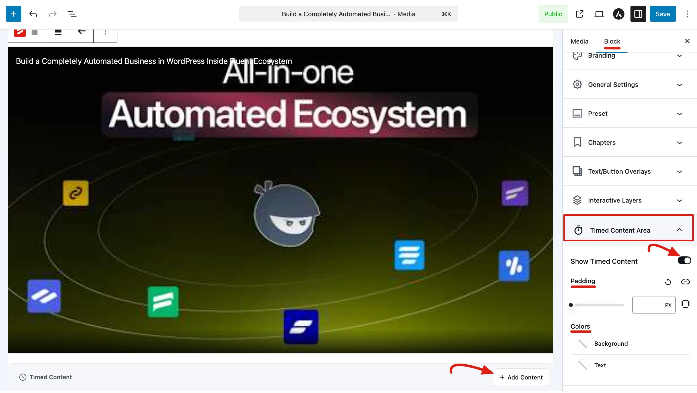Image resolution: width=697 pixels, height=393 pixels.
Task: Expand the Chapters panel
Action: click(x=630, y=142)
